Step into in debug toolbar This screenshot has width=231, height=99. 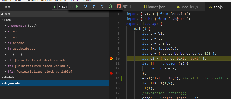coord(94,6)
